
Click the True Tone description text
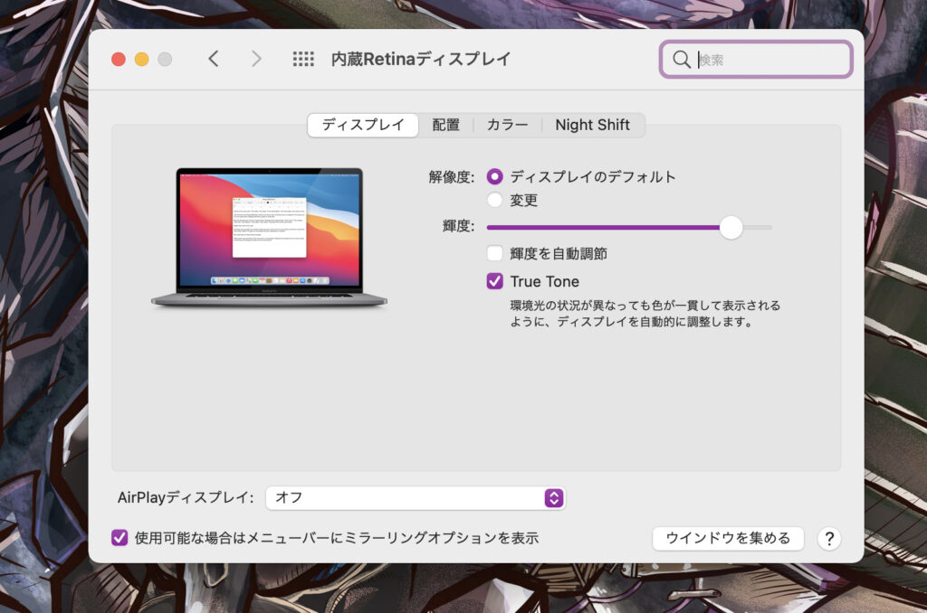click(x=645, y=314)
